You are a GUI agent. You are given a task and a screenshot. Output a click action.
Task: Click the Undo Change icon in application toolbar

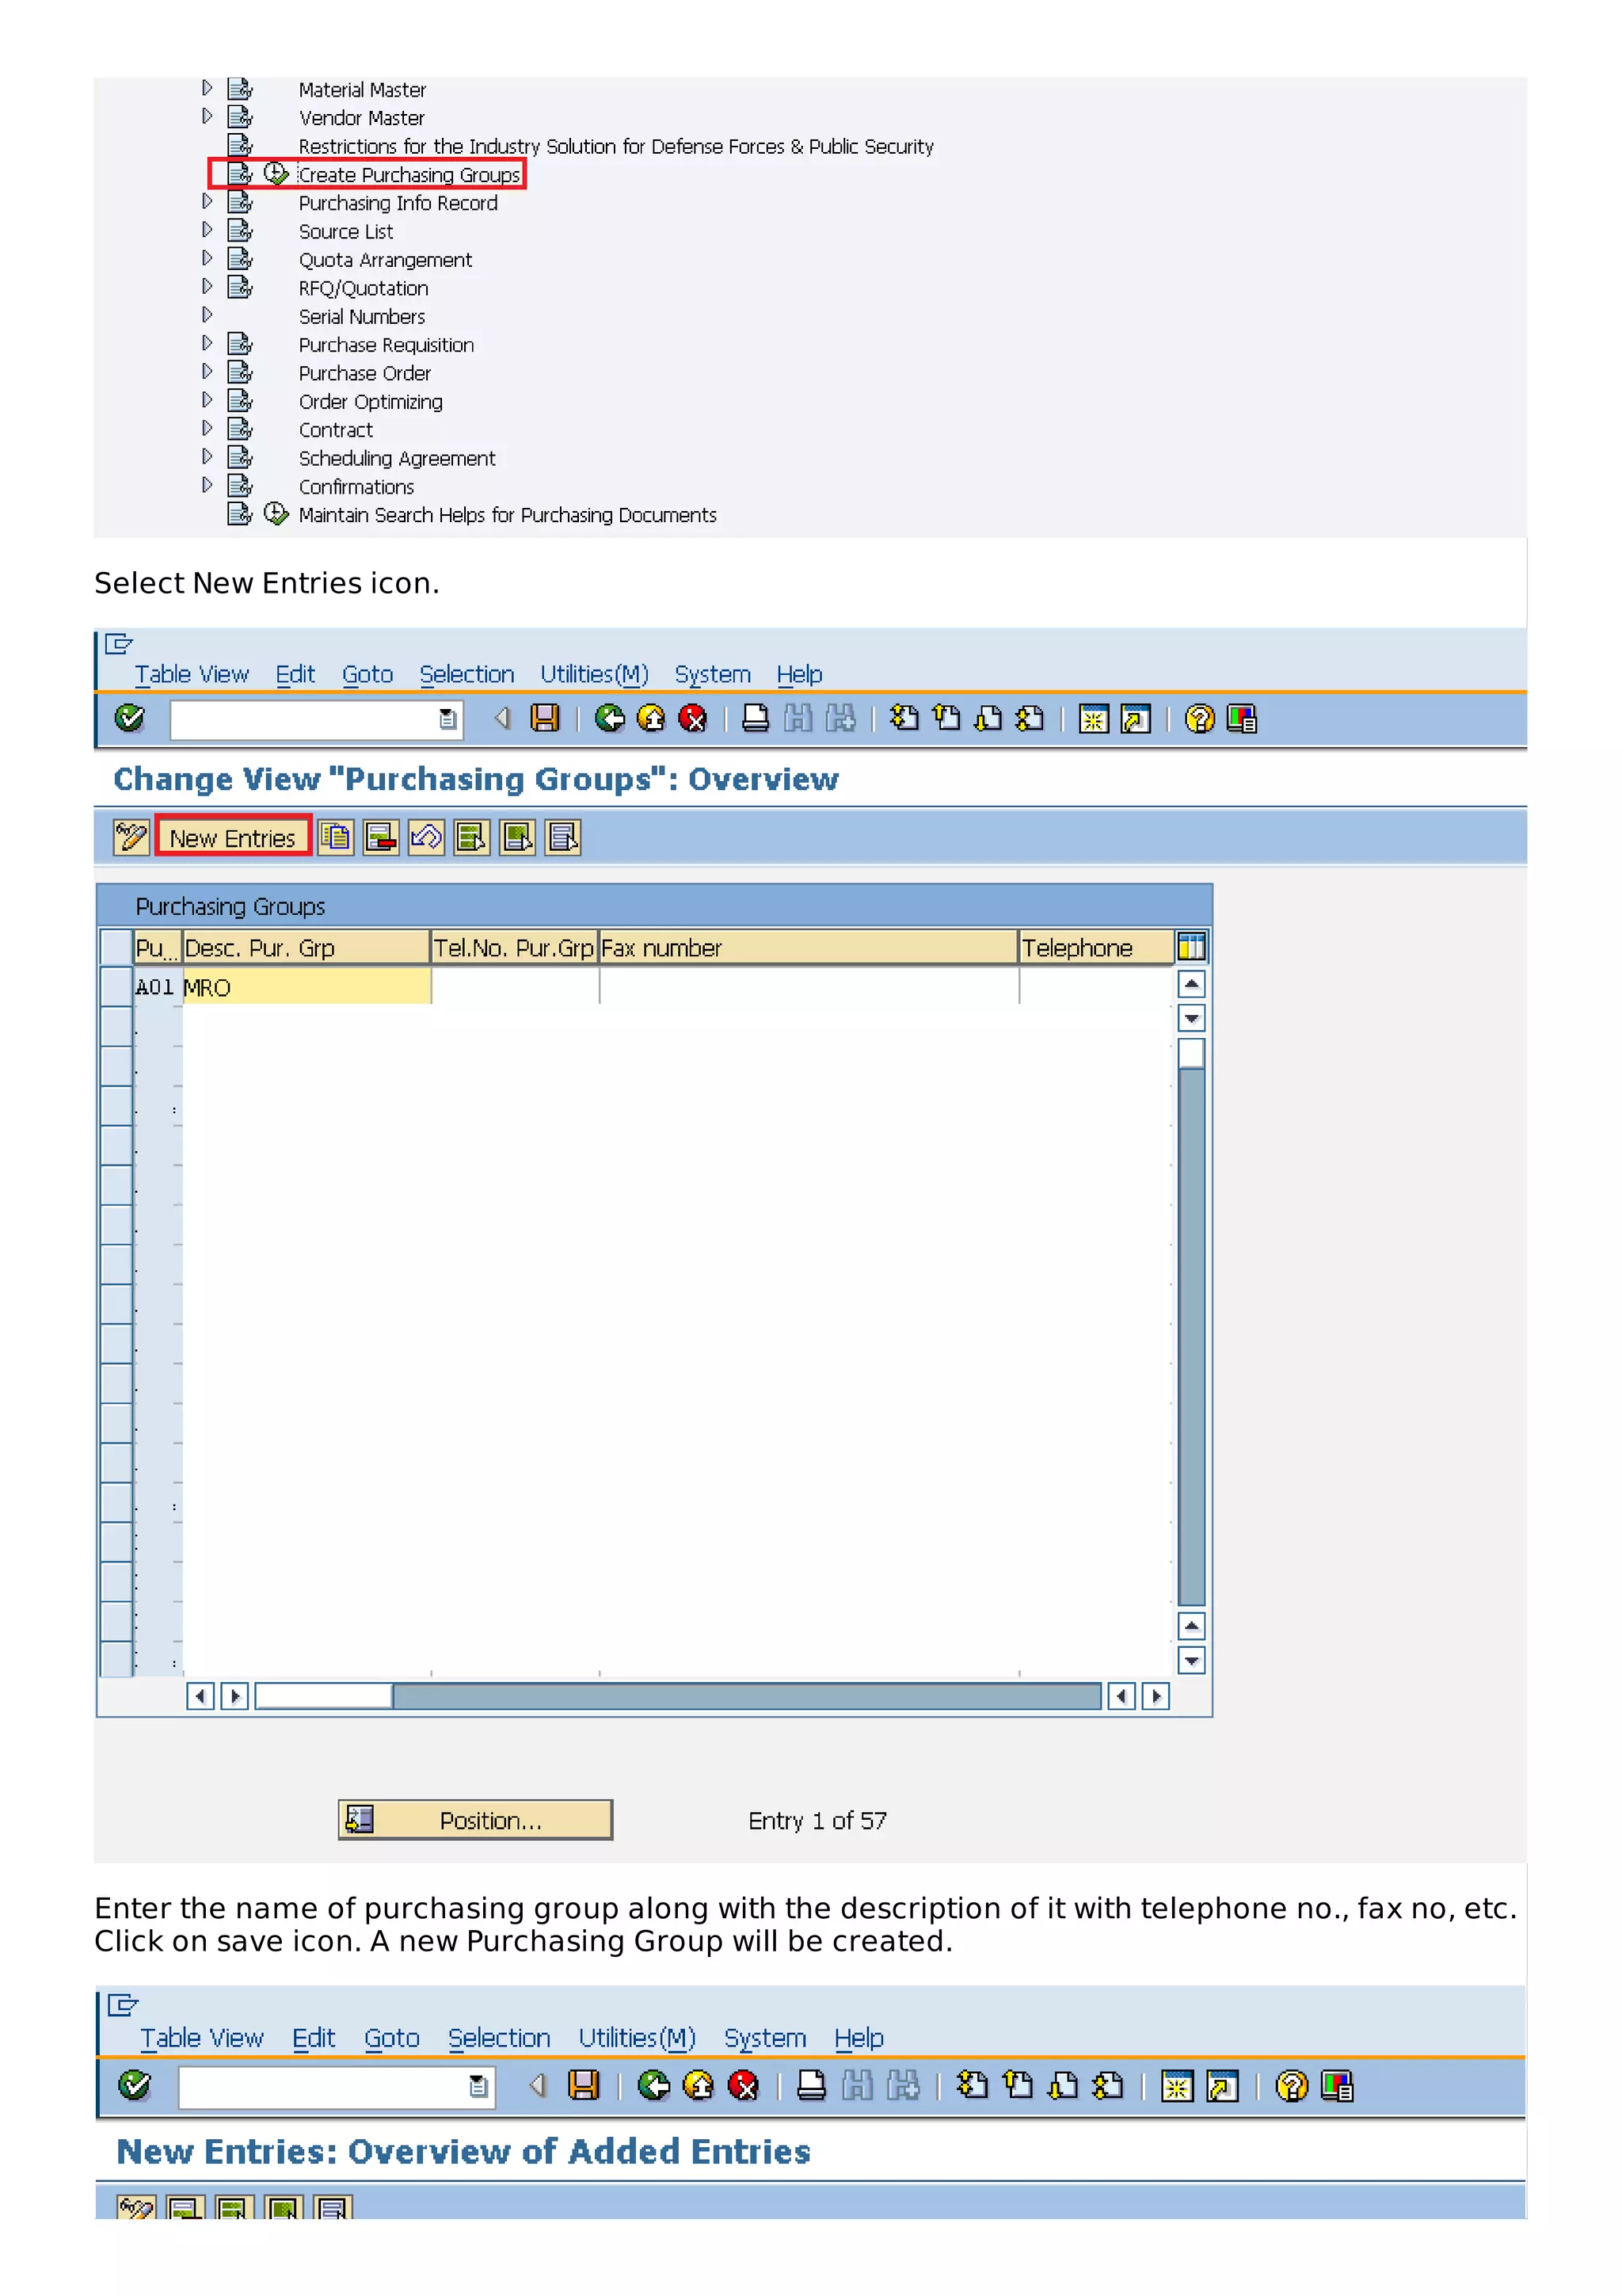426,837
